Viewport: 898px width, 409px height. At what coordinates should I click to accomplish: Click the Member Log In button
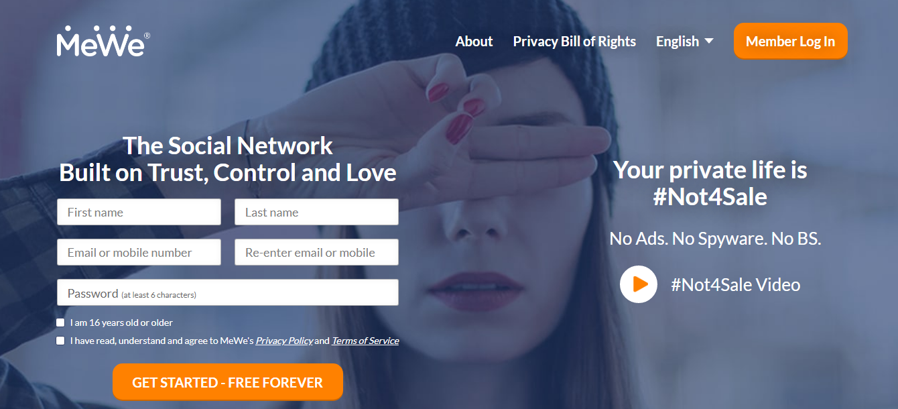click(791, 41)
